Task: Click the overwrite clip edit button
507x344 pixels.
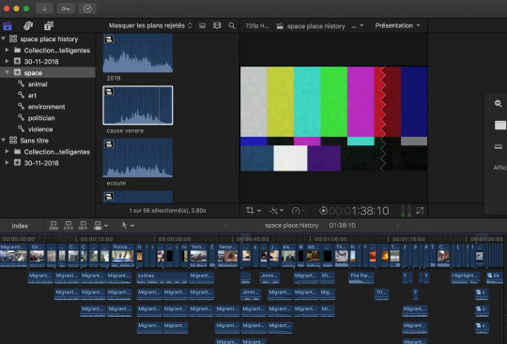Action: coord(98,226)
